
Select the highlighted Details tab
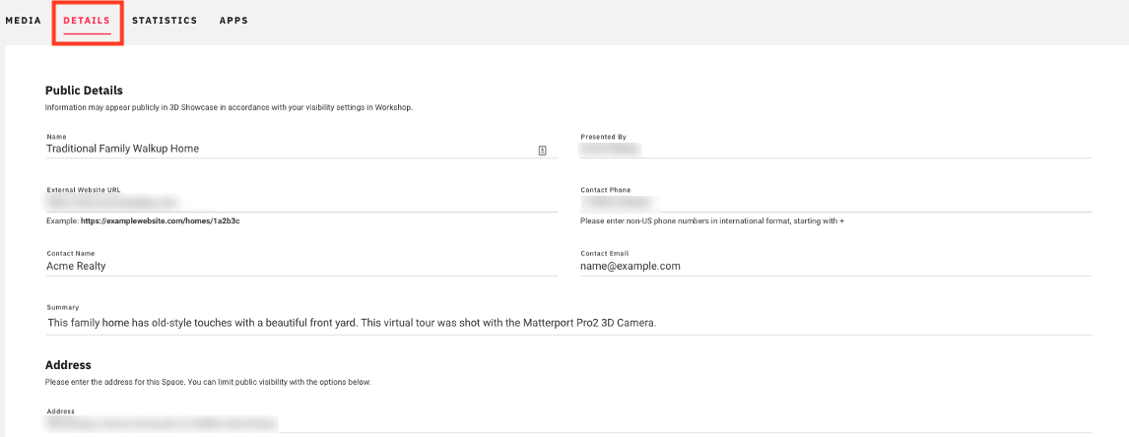[x=87, y=20]
